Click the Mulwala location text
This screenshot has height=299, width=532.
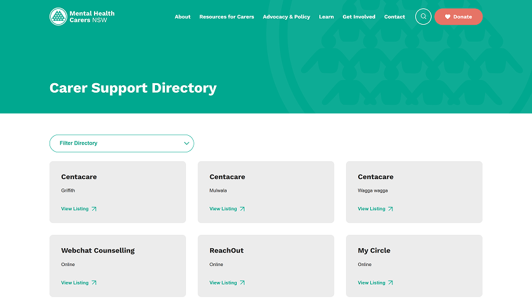click(x=218, y=190)
